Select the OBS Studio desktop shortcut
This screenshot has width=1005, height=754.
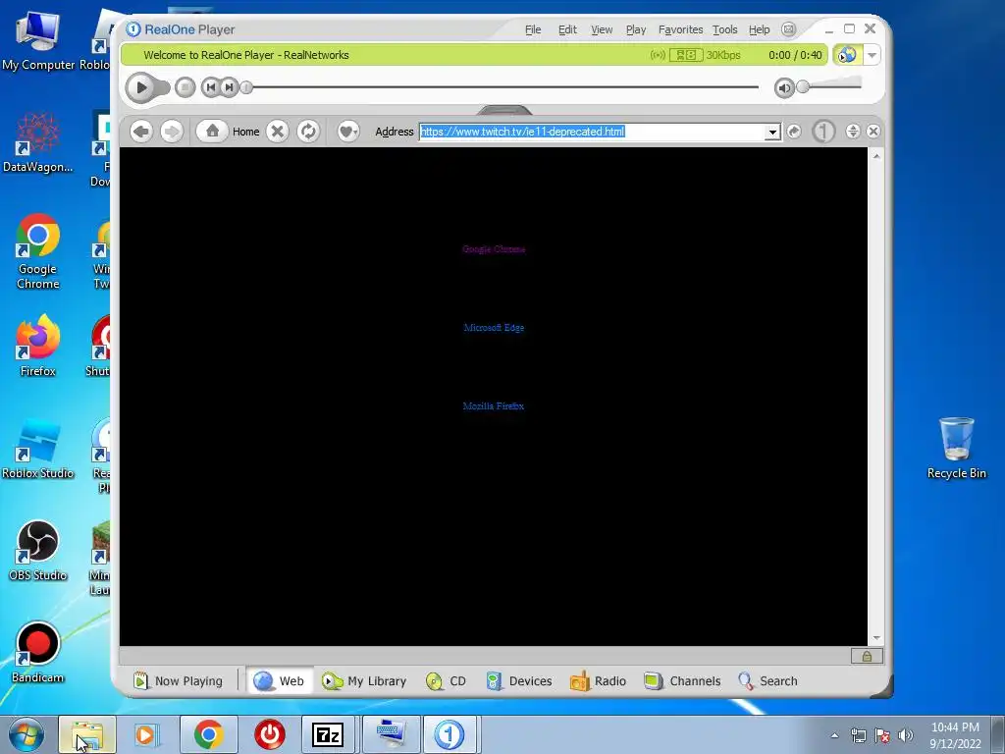click(x=38, y=552)
